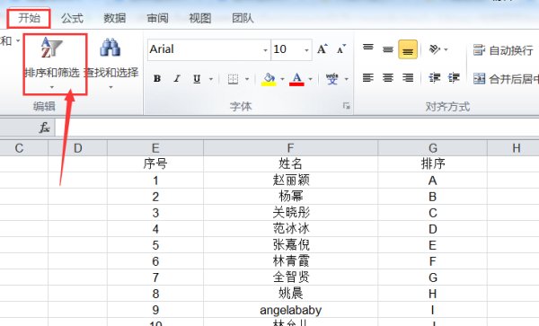Image resolution: width=539 pixels, height=326 pixels.
Task: Apply yellow fill color bucket
Action: [x=269, y=79]
